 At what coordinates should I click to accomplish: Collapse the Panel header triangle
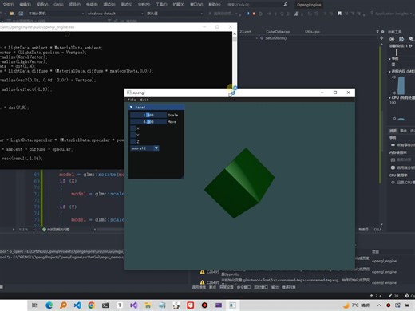coord(131,107)
